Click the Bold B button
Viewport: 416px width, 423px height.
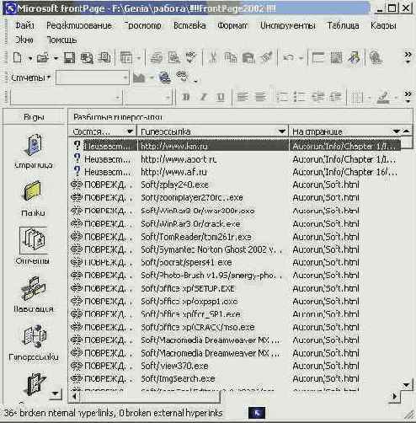(x=186, y=97)
